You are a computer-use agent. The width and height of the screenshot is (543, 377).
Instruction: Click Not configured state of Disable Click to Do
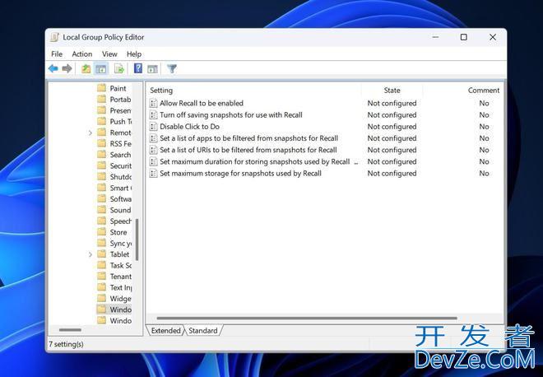pos(392,127)
